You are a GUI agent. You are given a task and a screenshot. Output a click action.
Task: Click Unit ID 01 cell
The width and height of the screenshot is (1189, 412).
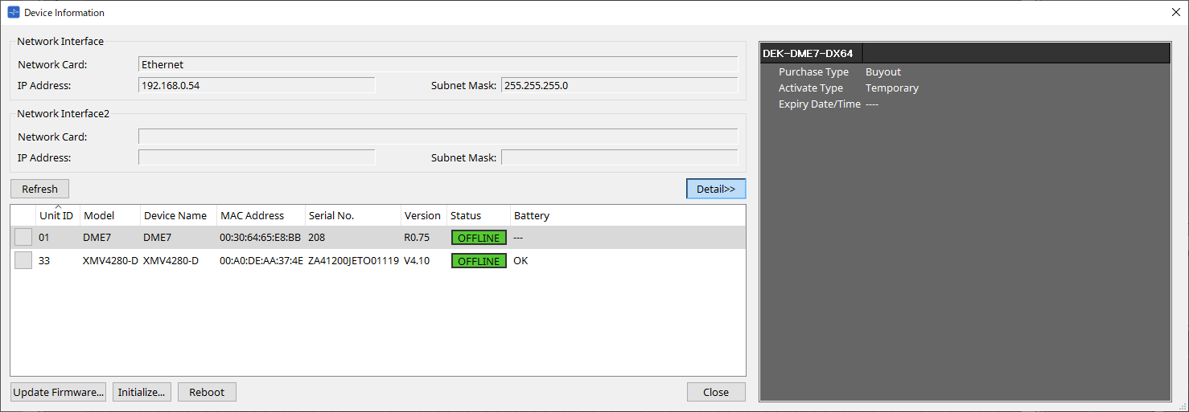point(44,238)
